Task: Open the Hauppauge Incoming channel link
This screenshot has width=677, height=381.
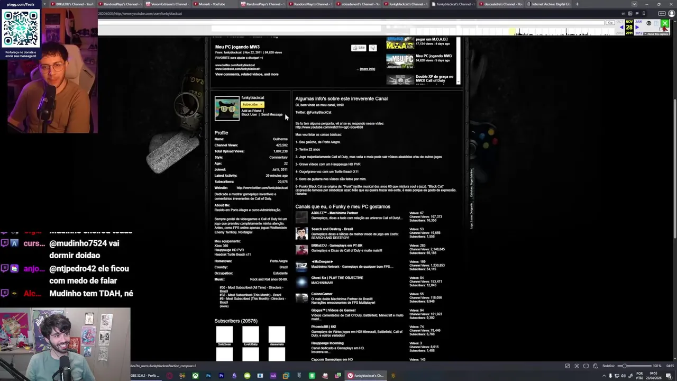Action: click(327, 343)
